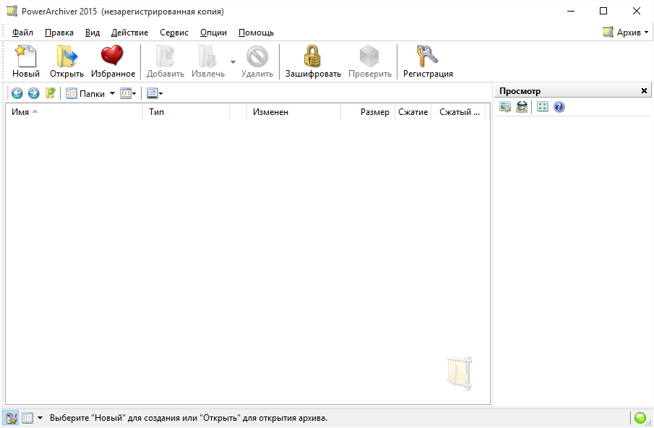Open the Опции menu
The height and width of the screenshot is (428, 654).
[x=214, y=33]
